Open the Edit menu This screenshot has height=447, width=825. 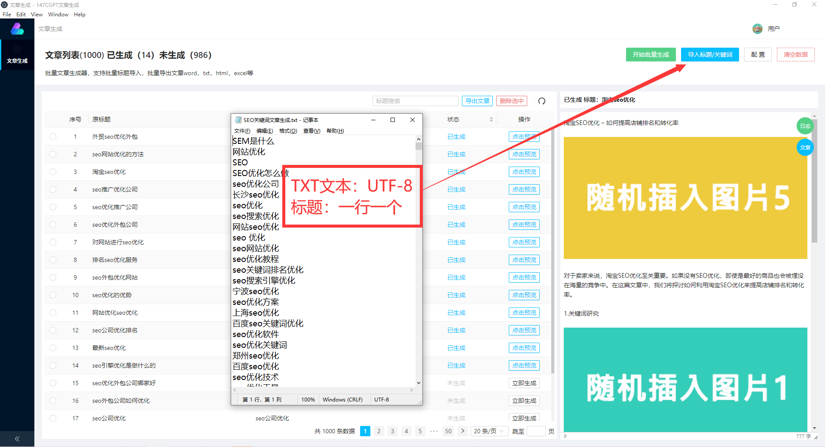(x=21, y=15)
